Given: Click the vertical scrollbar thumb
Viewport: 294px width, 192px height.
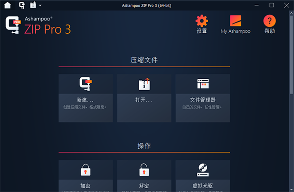Looking at the screenshot, I should tap(292, 54).
